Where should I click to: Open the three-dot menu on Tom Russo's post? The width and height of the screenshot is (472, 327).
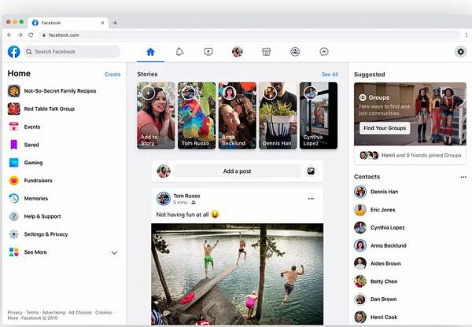tap(311, 199)
